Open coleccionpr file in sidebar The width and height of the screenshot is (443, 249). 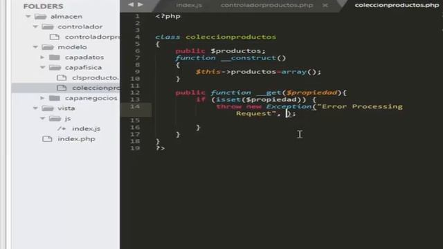[96, 88]
